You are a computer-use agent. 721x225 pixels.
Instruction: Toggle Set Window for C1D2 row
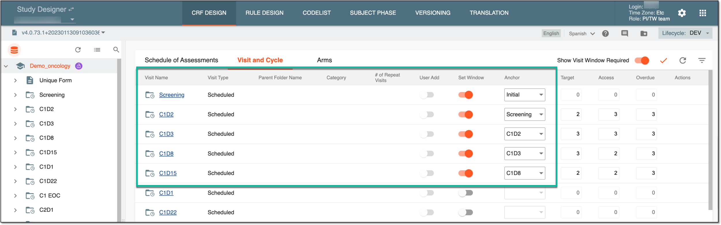pyautogui.click(x=465, y=114)
